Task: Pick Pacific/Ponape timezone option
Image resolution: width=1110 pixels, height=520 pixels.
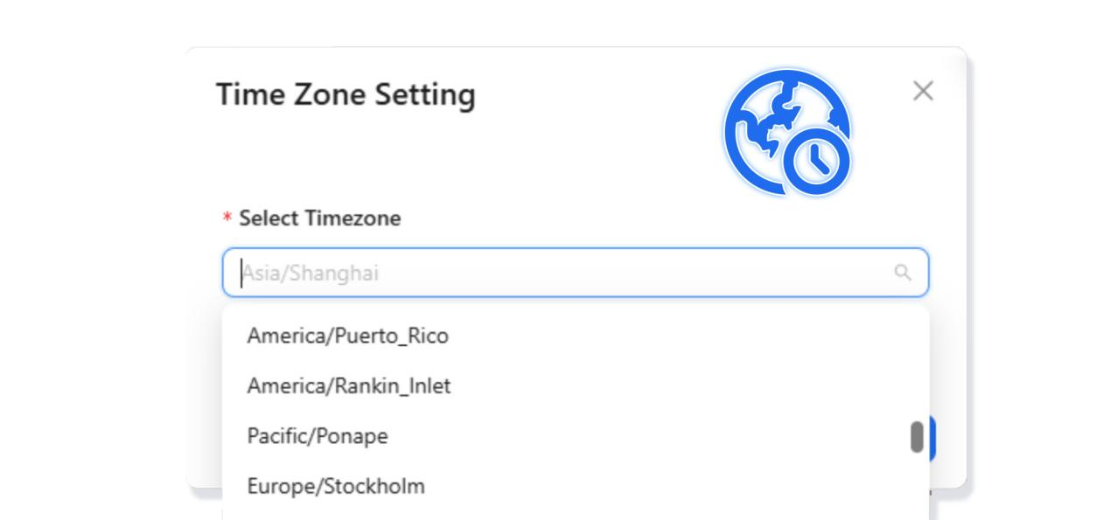Action: [318, 435]
